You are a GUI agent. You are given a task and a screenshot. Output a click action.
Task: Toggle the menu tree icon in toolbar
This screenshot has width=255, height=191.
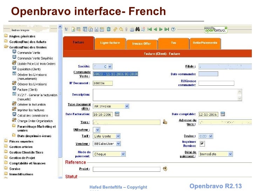point(66,29)
